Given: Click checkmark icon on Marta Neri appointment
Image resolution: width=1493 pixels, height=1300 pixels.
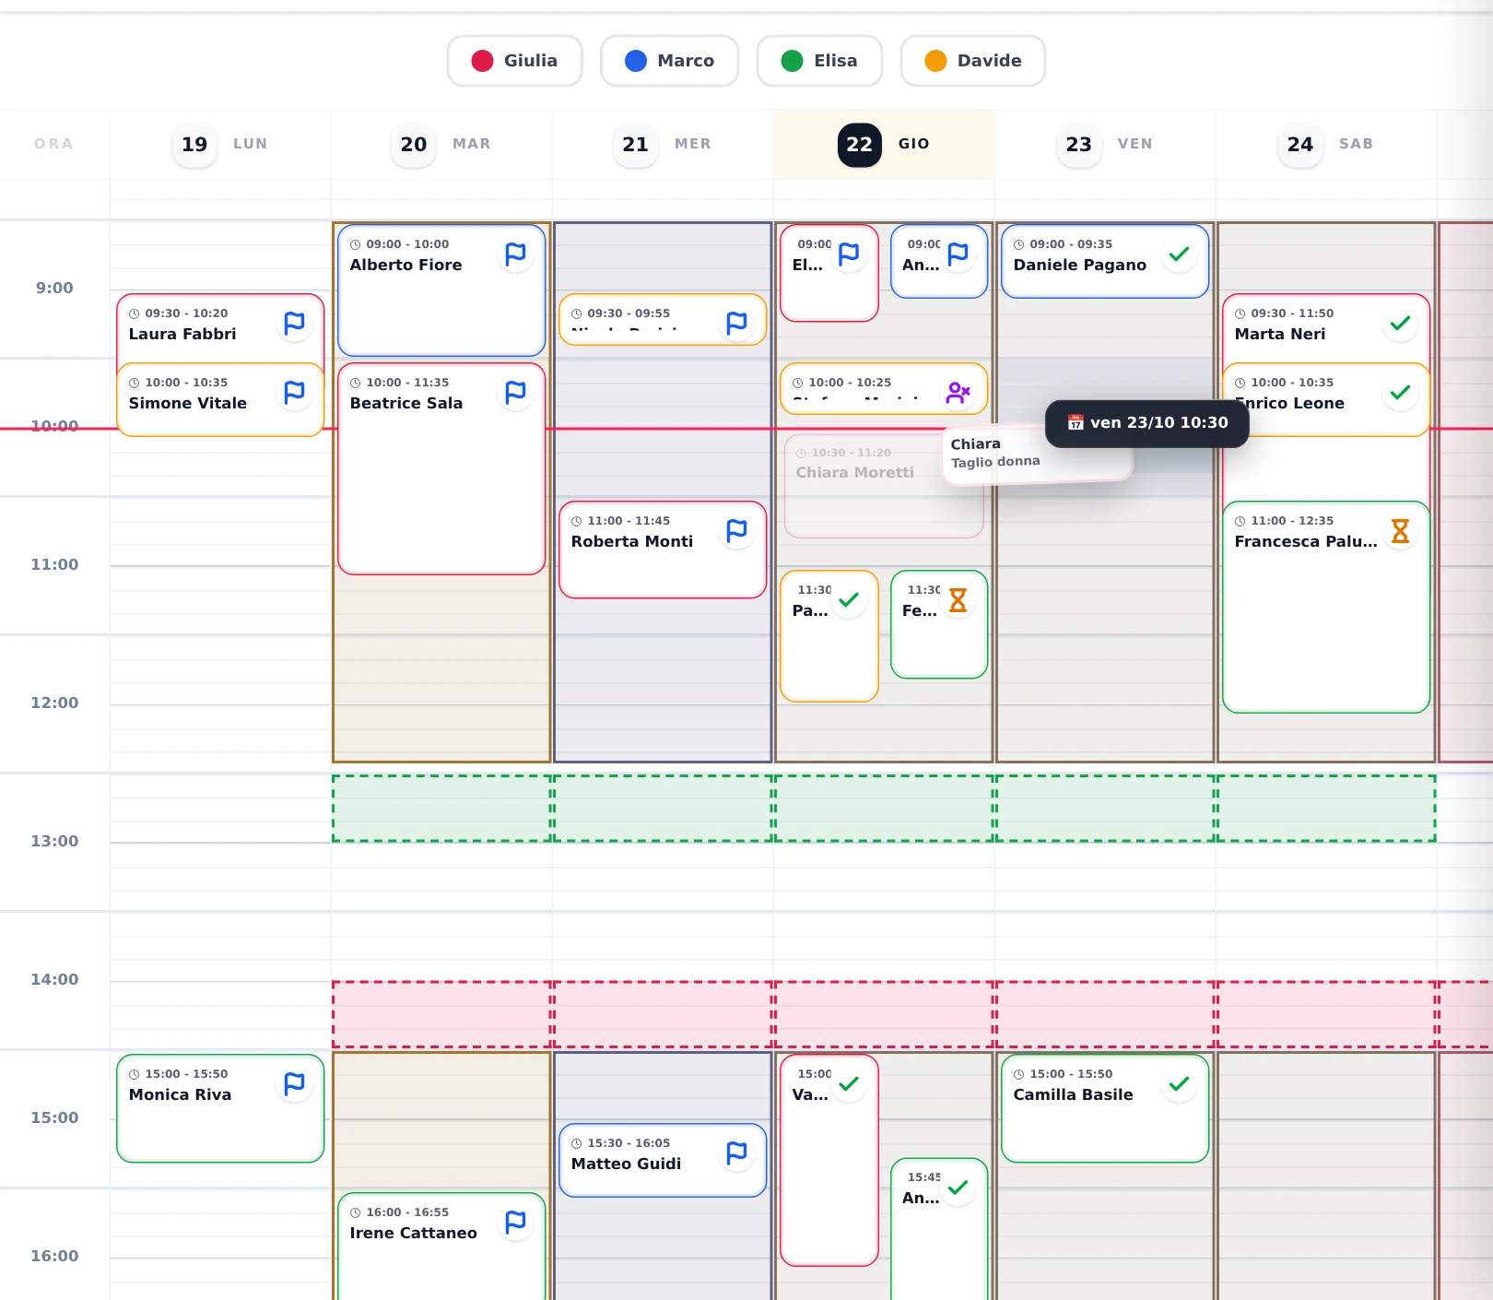Looking at the screenshot, I should click(x=1401, y=324).
